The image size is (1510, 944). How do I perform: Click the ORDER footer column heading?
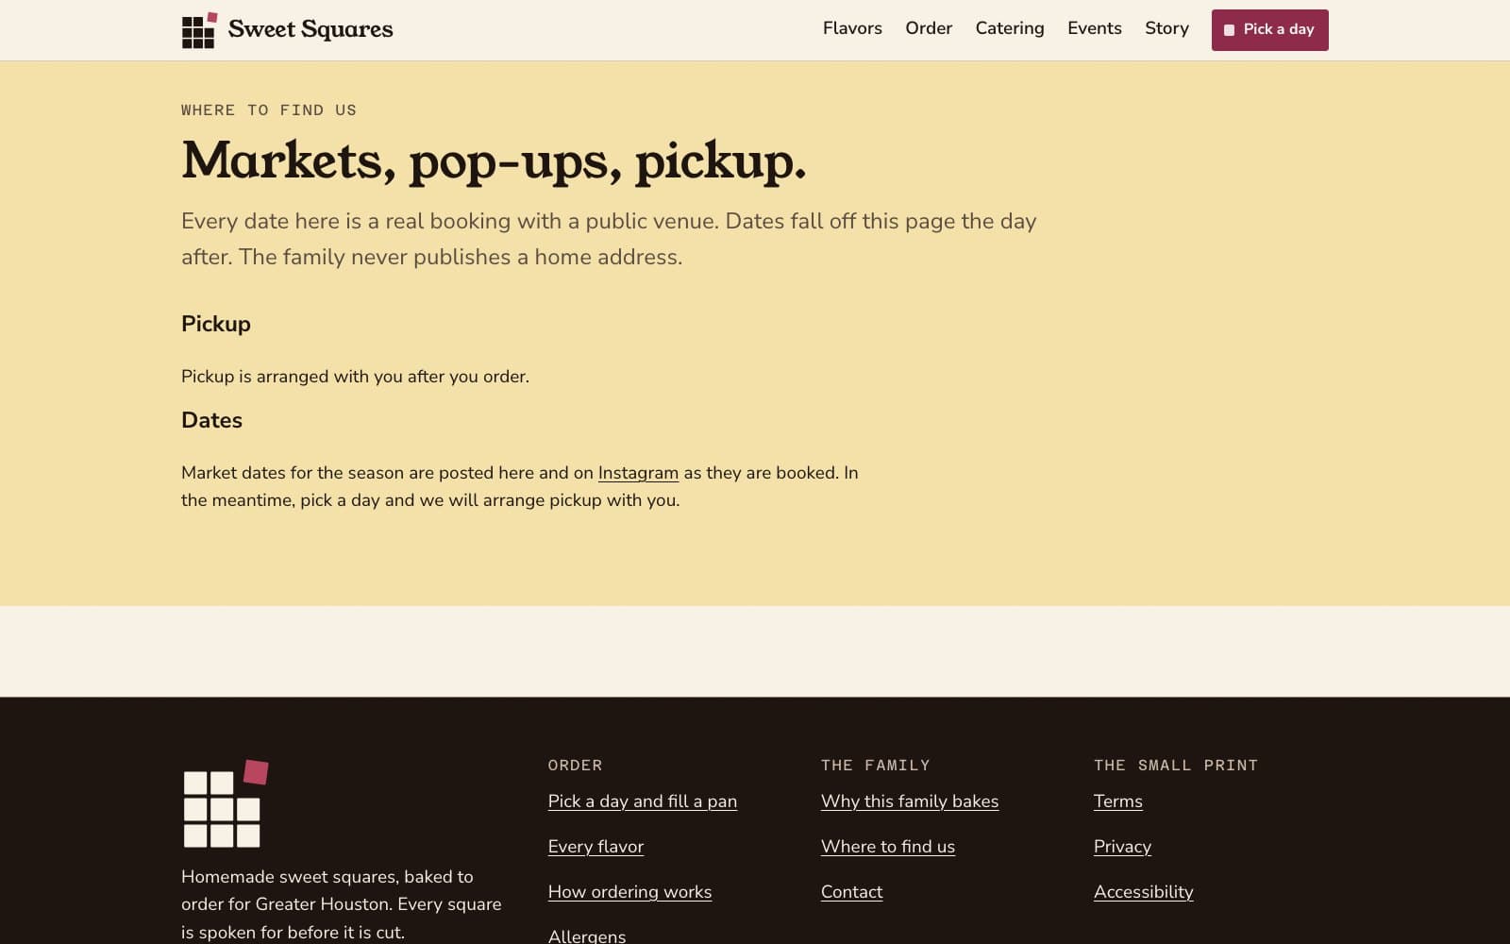coord(575,766)
